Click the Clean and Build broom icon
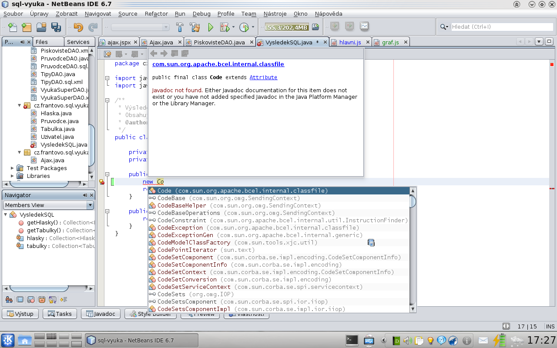Viewport: 557px width, 348px height. tap(195, 27)
